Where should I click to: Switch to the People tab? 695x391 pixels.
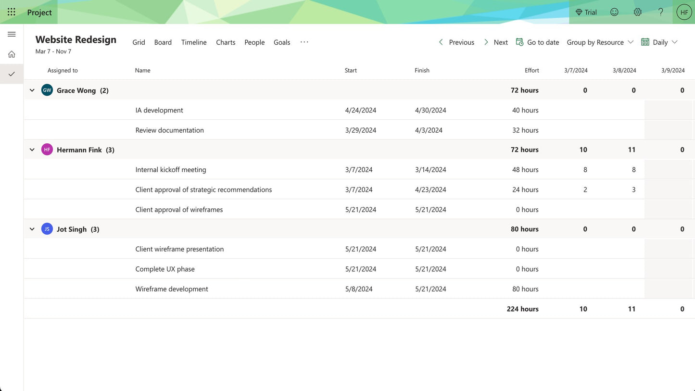coord(254,42)
